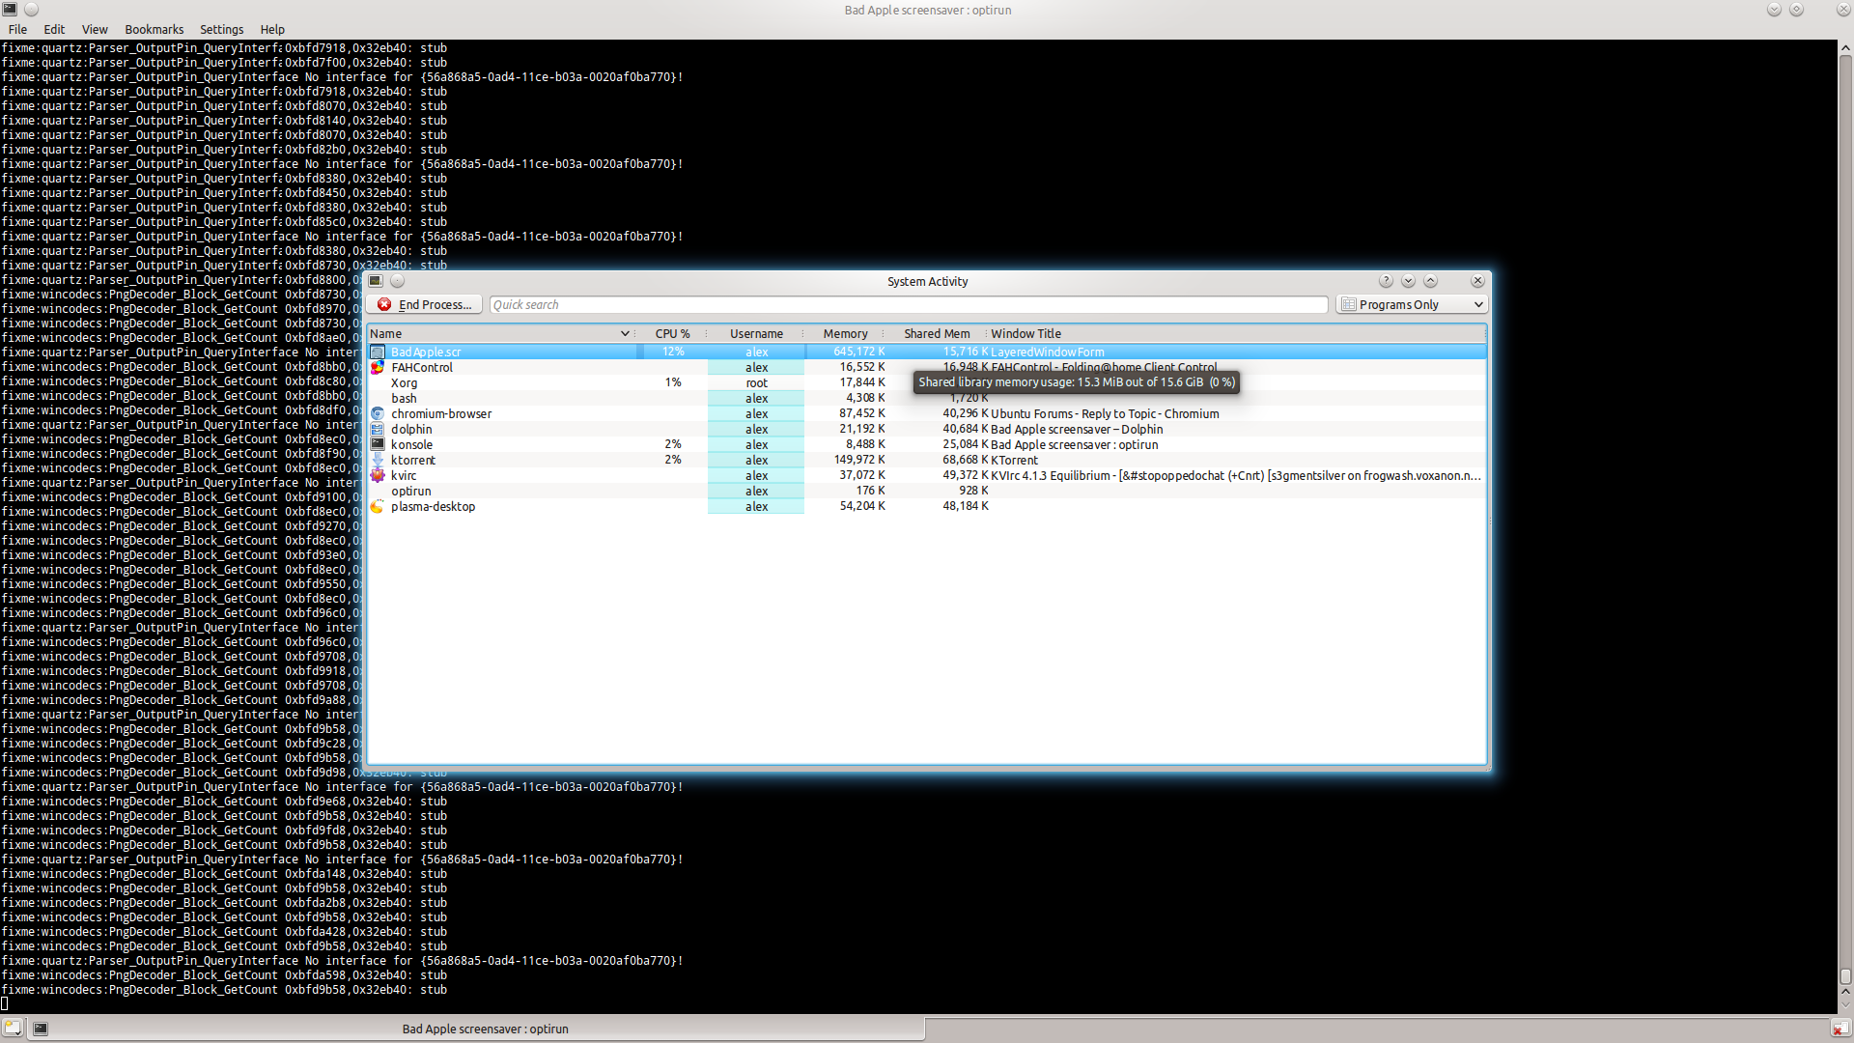Select the FAHControl process icon
1854x1043 pixels.
click(378, 368)
